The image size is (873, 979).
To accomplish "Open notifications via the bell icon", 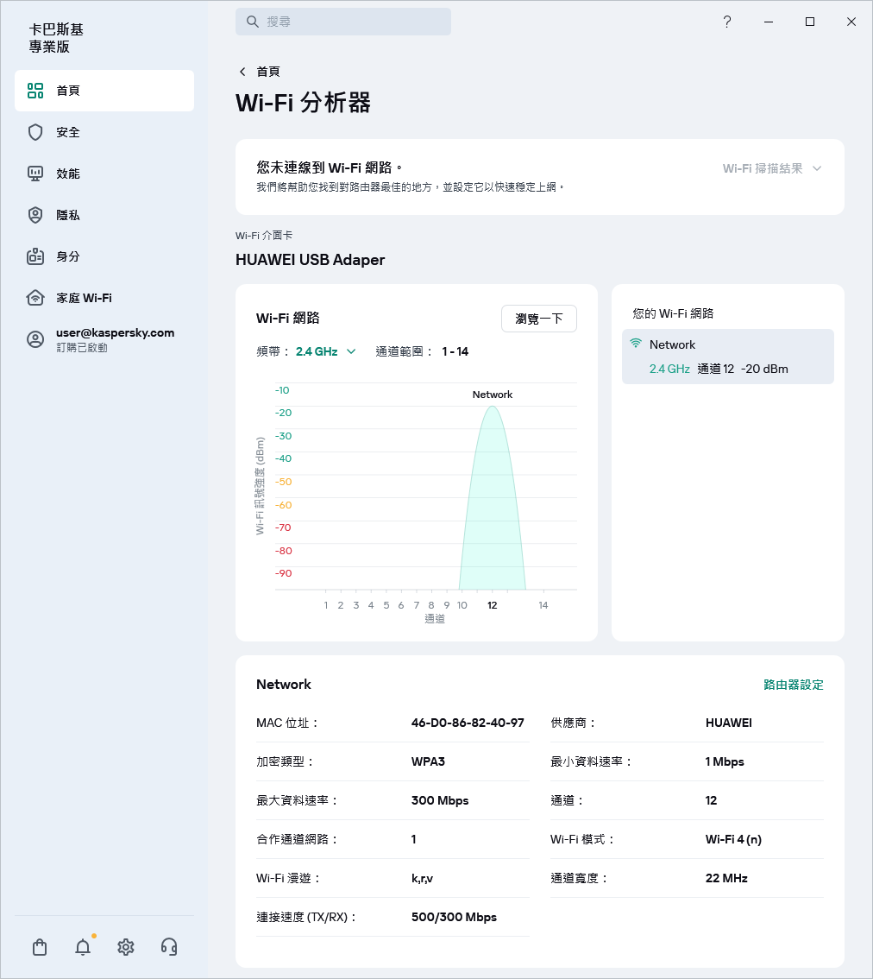I will pyautogui.click(x=82, y=947).
